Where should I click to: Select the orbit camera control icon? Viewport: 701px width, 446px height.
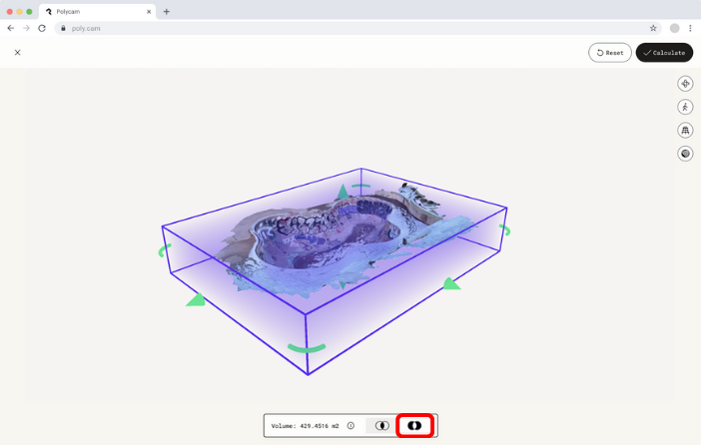click(x=685, y=84)
